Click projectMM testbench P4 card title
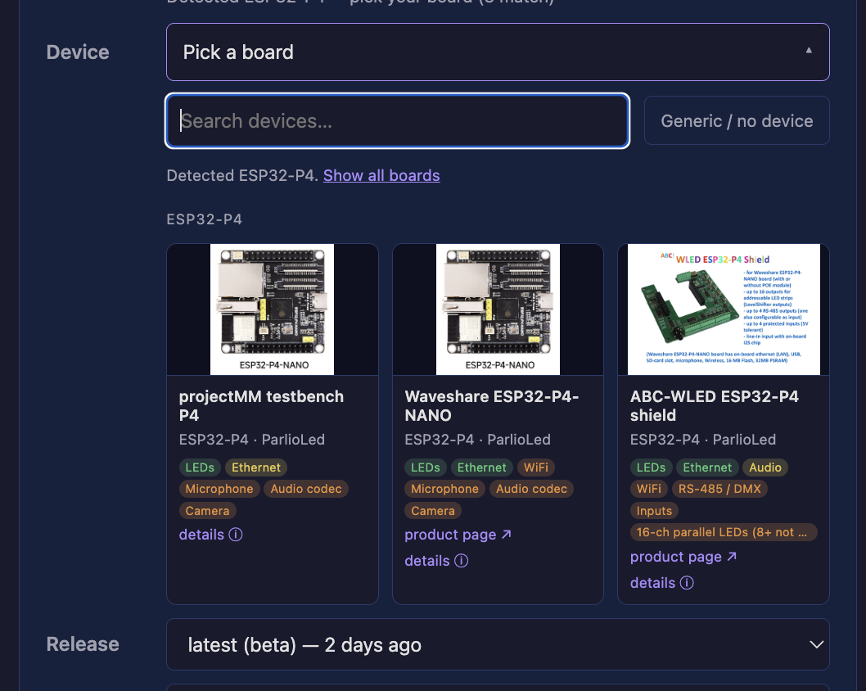866x691 pixels. pos(261,406)
